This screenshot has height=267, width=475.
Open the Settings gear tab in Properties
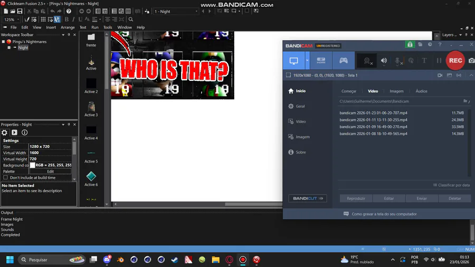(x=4, y=132)
